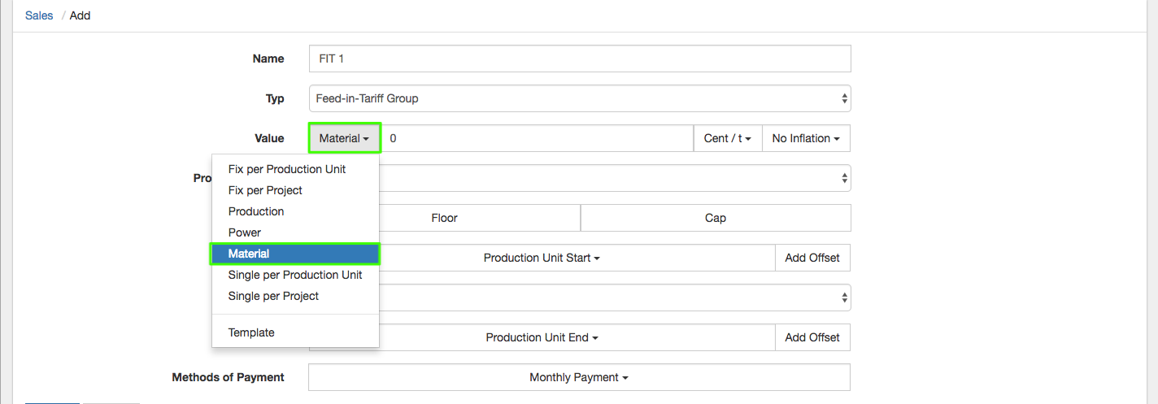The image size is (1158, 404).
Task: Choose Template from the dropdown menu
Action: pyautogui.click(x=251, y=332)
